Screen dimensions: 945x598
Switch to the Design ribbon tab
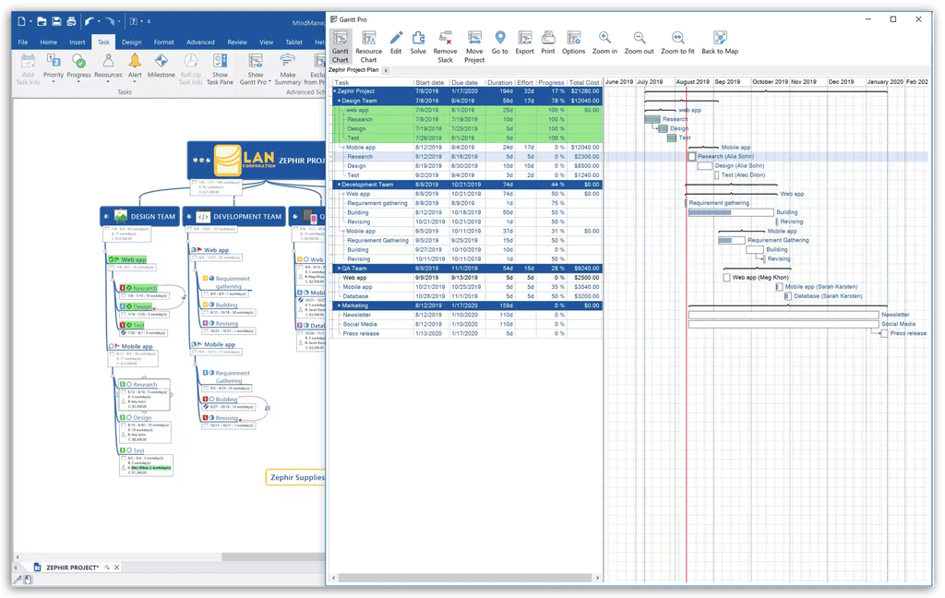[x=131, y=42]
